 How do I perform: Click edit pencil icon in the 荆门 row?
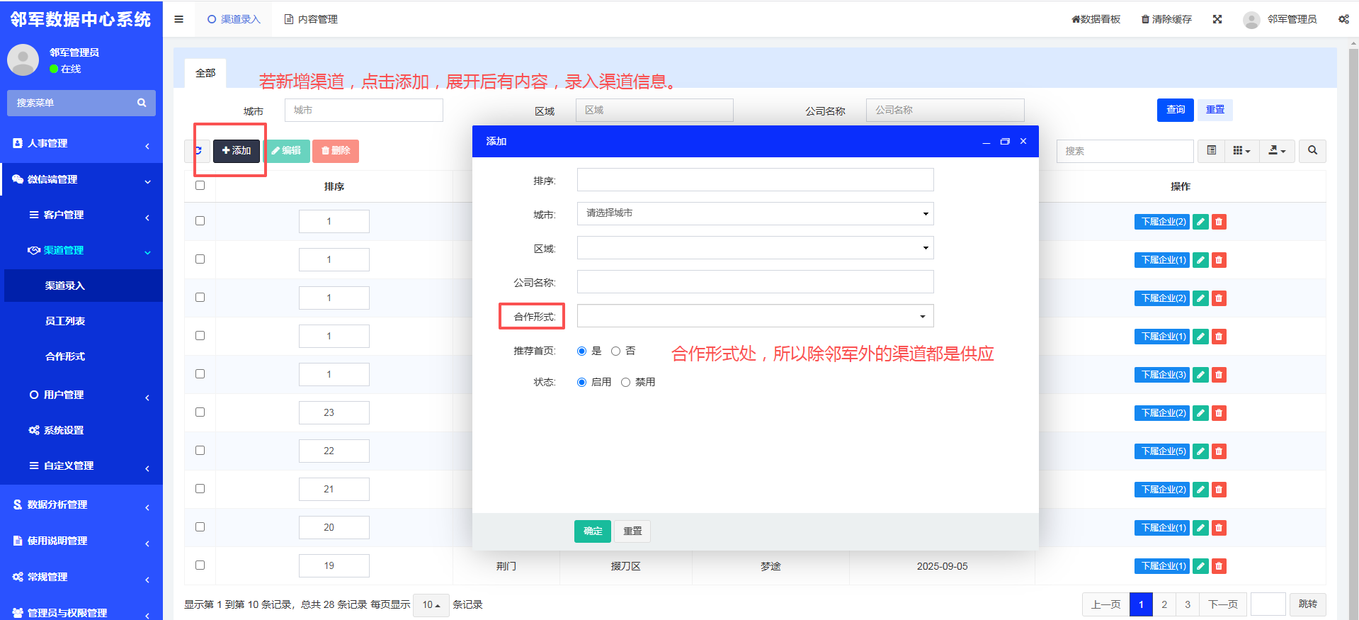pos(1200,566)
